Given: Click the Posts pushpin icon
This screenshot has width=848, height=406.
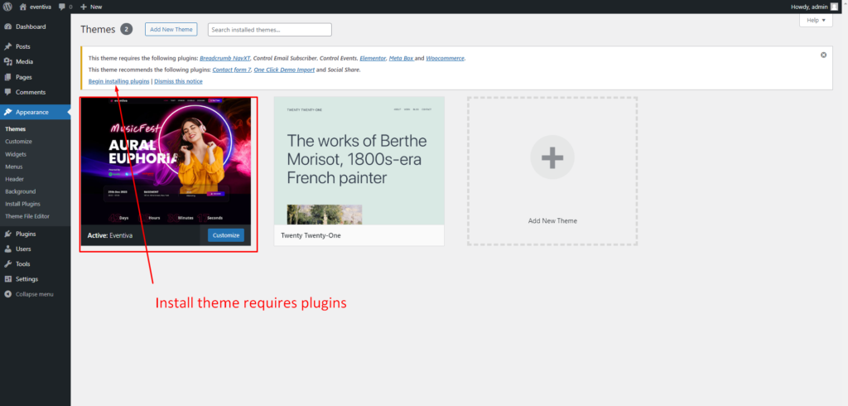Looking at the screenshot, I should 7,46.
